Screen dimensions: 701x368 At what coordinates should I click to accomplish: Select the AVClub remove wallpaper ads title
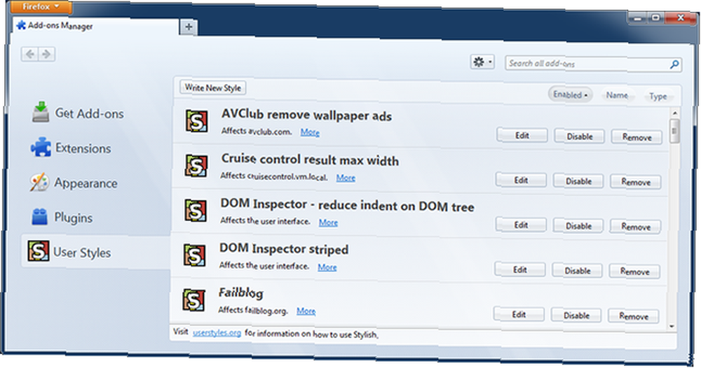(306, 115)
